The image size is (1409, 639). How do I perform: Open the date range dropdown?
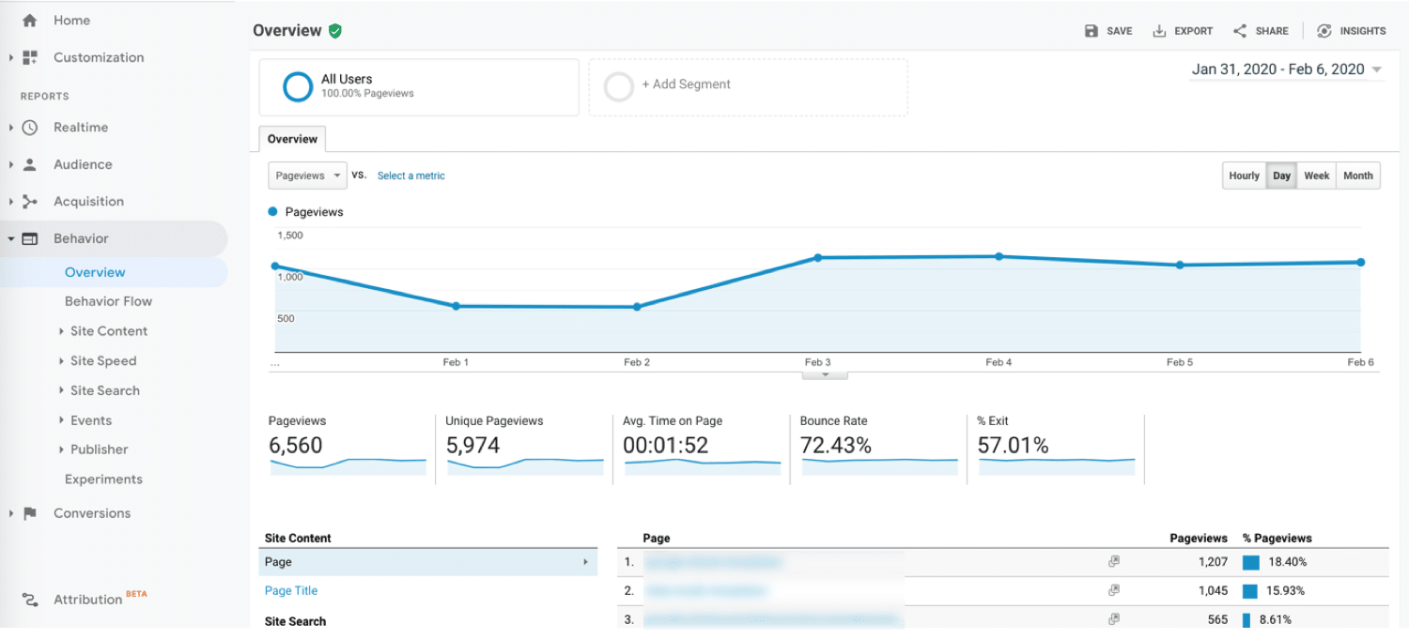[1286, 68]
